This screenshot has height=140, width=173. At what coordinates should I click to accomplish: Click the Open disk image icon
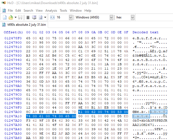tap(41, 17)
